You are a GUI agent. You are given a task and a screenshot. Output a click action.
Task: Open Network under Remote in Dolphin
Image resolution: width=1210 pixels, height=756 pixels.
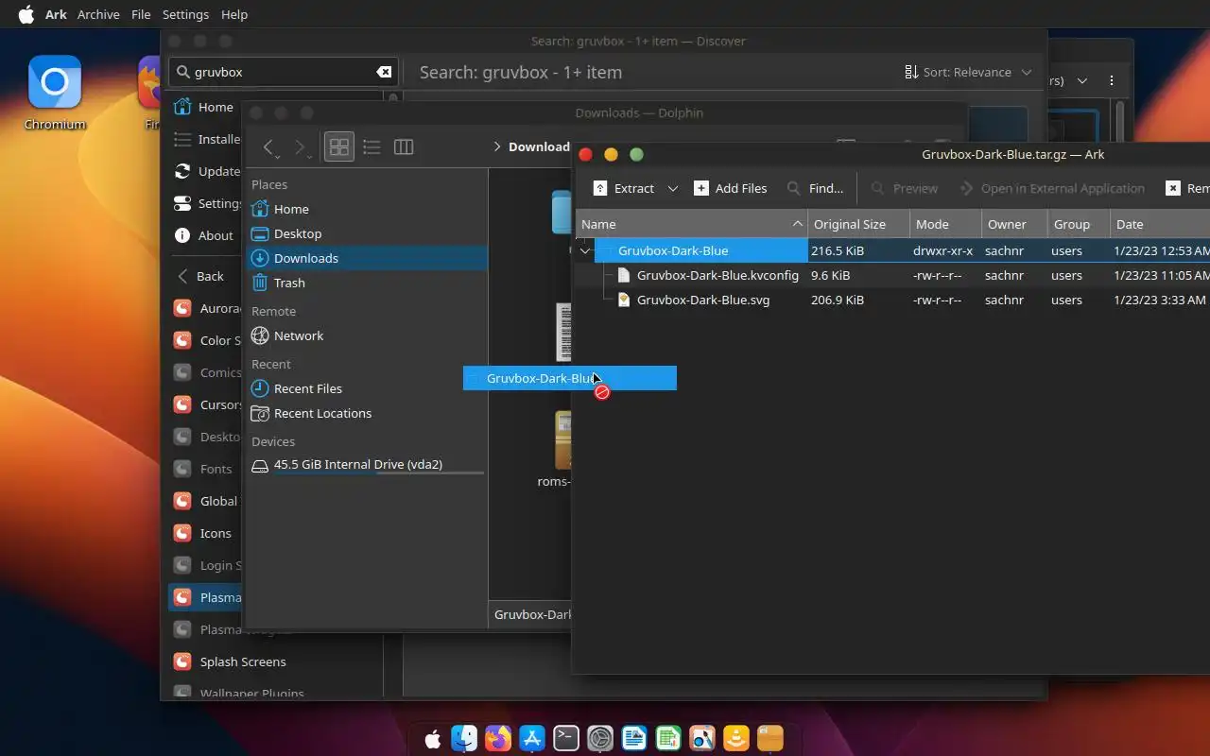pos(367,335)
